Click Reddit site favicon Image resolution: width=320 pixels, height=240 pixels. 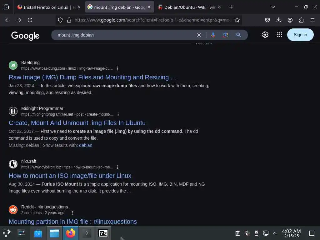pos(13,210)
